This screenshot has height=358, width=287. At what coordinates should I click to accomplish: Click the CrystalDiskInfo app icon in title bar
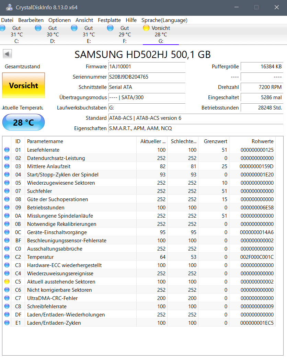click(x=9, y=7)
